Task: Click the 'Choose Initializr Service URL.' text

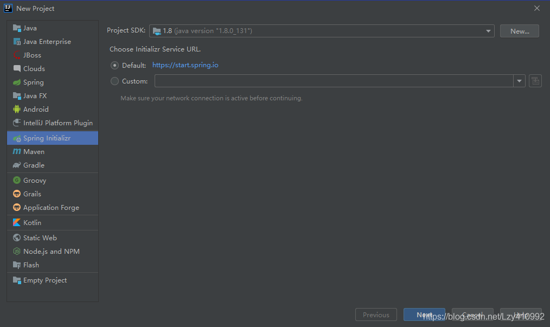Action: (155, 49)
